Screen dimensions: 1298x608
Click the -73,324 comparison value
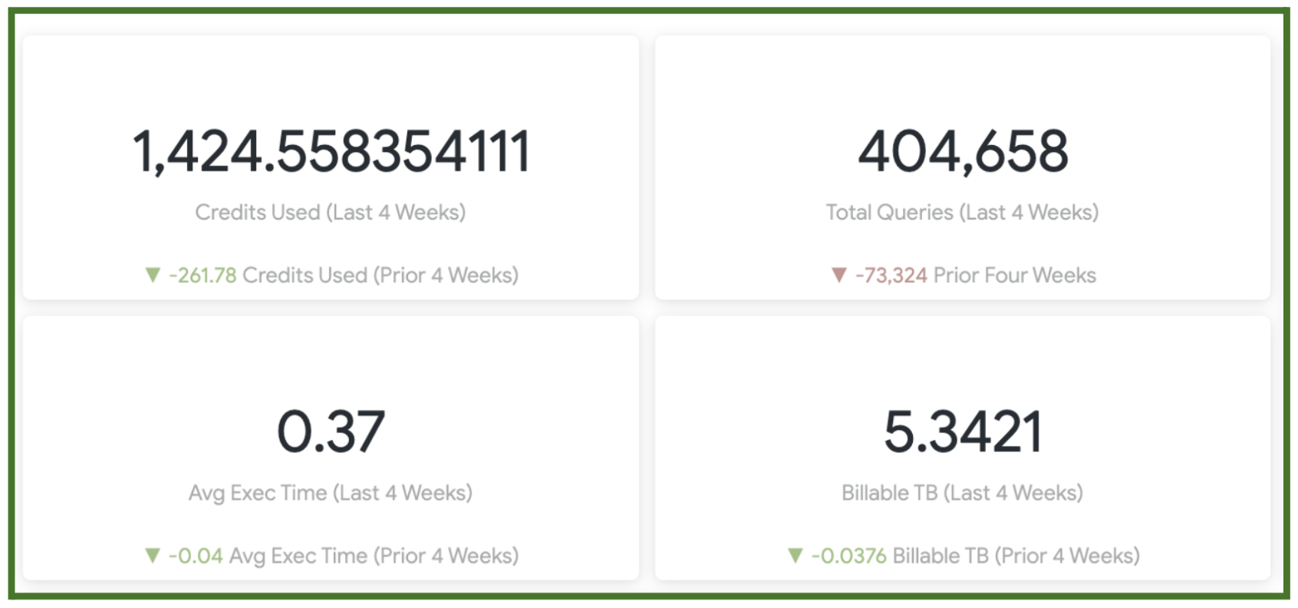tap(891, 275)
